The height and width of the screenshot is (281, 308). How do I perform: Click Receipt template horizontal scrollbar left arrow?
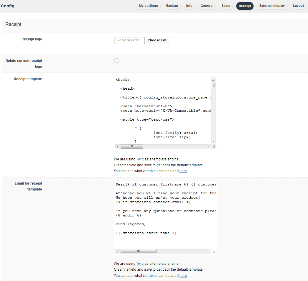pos(118,147)
